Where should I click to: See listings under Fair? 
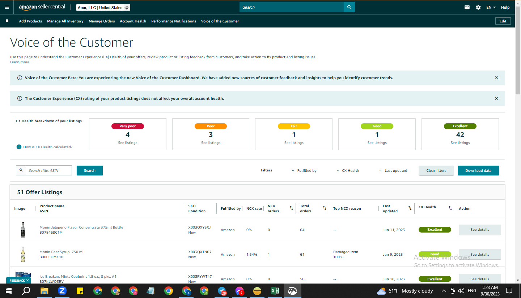coord(294,143)
